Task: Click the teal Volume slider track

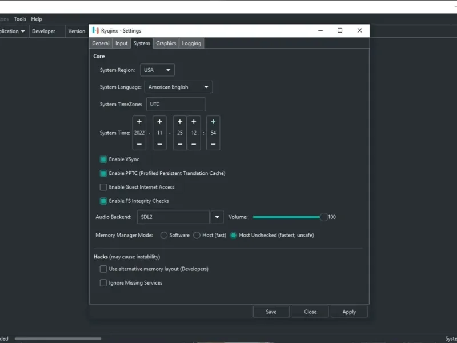Action: pos(286,217)
